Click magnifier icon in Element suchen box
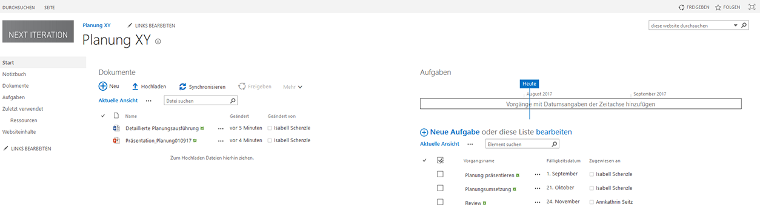Image resolution: width=760 pixels, height=222 pixels. 555,144
